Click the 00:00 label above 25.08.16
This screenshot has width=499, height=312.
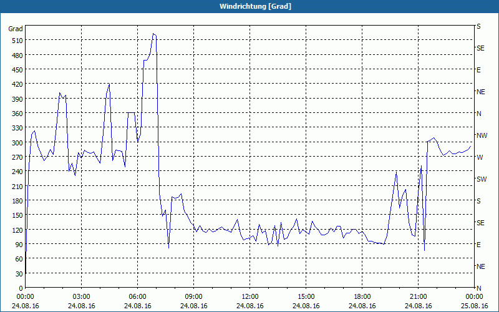click(x=474, y=297)
